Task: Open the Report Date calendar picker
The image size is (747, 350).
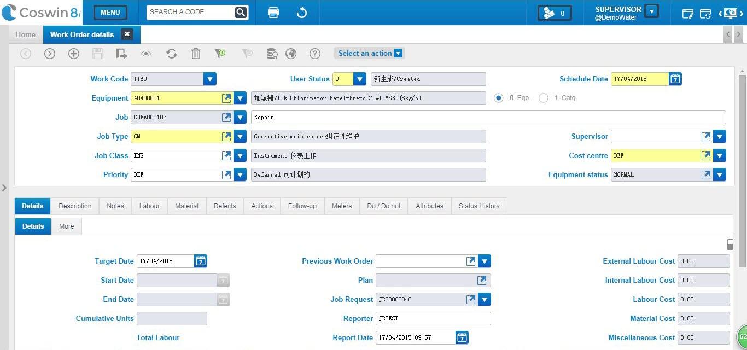Action: (x=462, y=338)
